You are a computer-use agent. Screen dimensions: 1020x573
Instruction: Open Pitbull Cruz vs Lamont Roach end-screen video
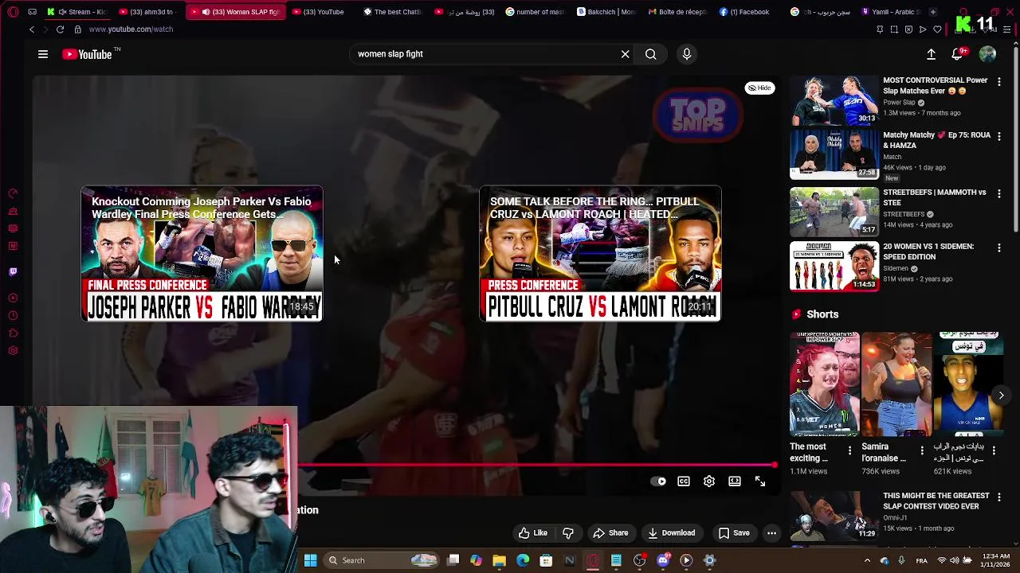(600, 254)
